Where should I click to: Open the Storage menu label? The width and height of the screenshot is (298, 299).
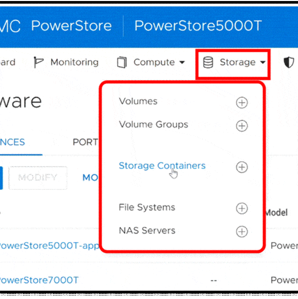coord(237,62)
